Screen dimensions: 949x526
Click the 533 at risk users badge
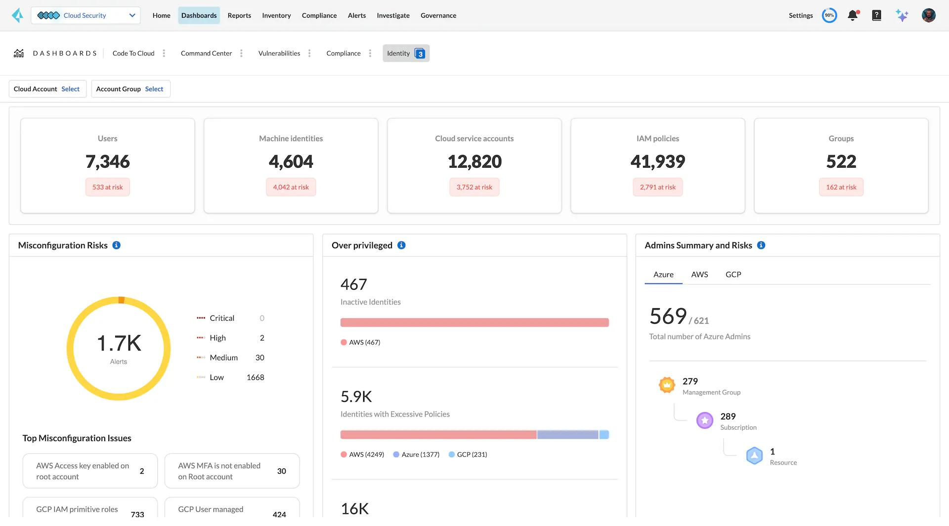[107, 187]
